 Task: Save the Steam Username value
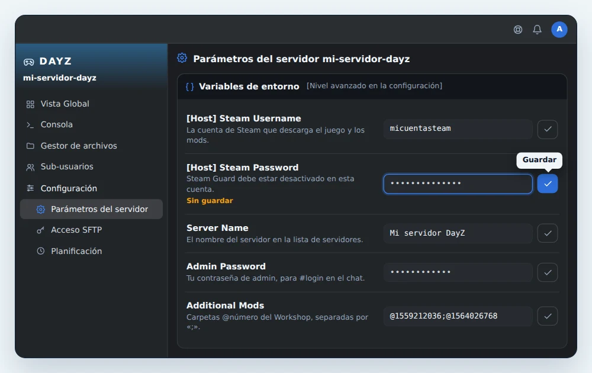(x=548, y=129)
